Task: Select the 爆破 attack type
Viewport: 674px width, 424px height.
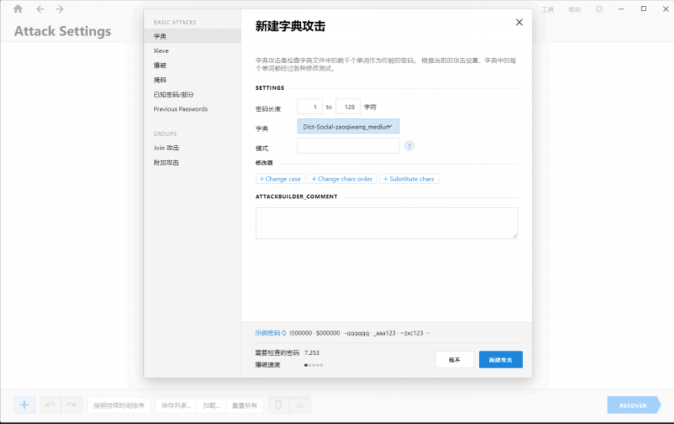Action: [x=193, y=65]
